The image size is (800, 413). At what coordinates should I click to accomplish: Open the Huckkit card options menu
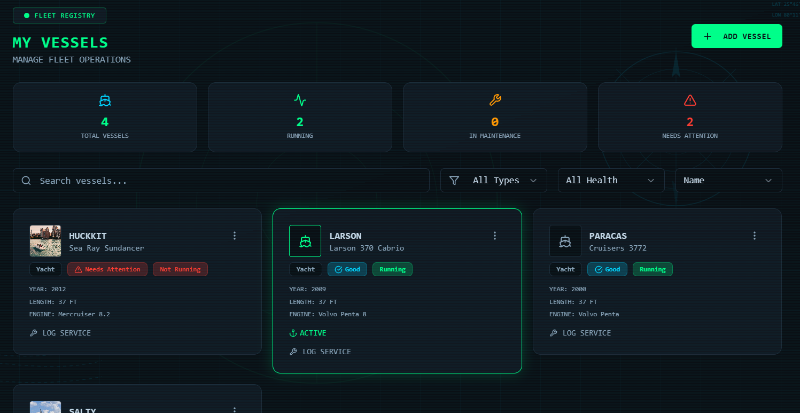(235, 236)
